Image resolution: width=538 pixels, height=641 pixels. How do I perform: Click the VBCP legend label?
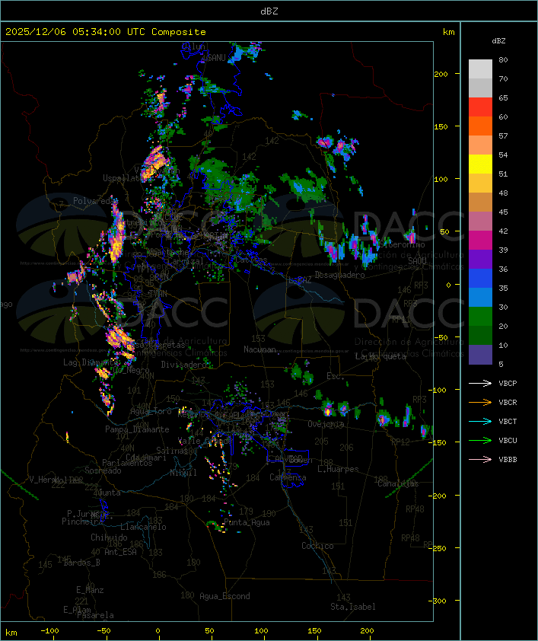coord(508,384)
